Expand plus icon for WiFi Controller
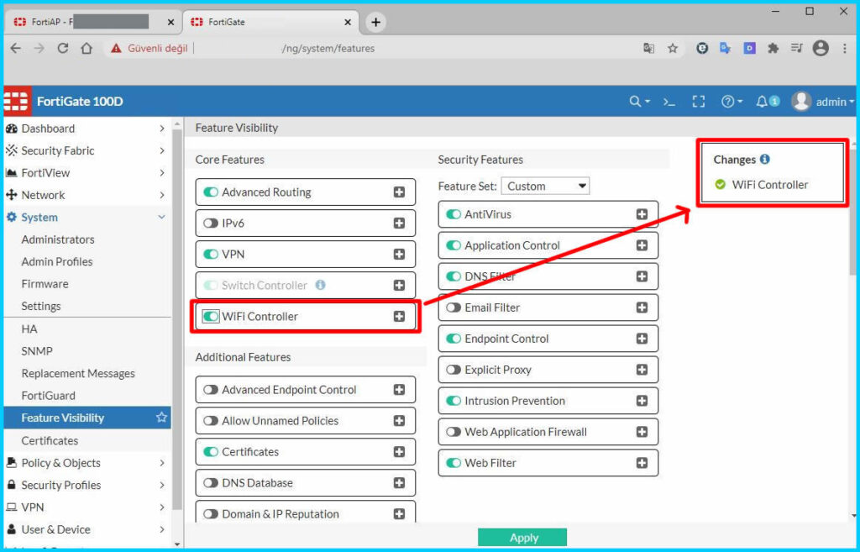 click(x=399, y=316)
